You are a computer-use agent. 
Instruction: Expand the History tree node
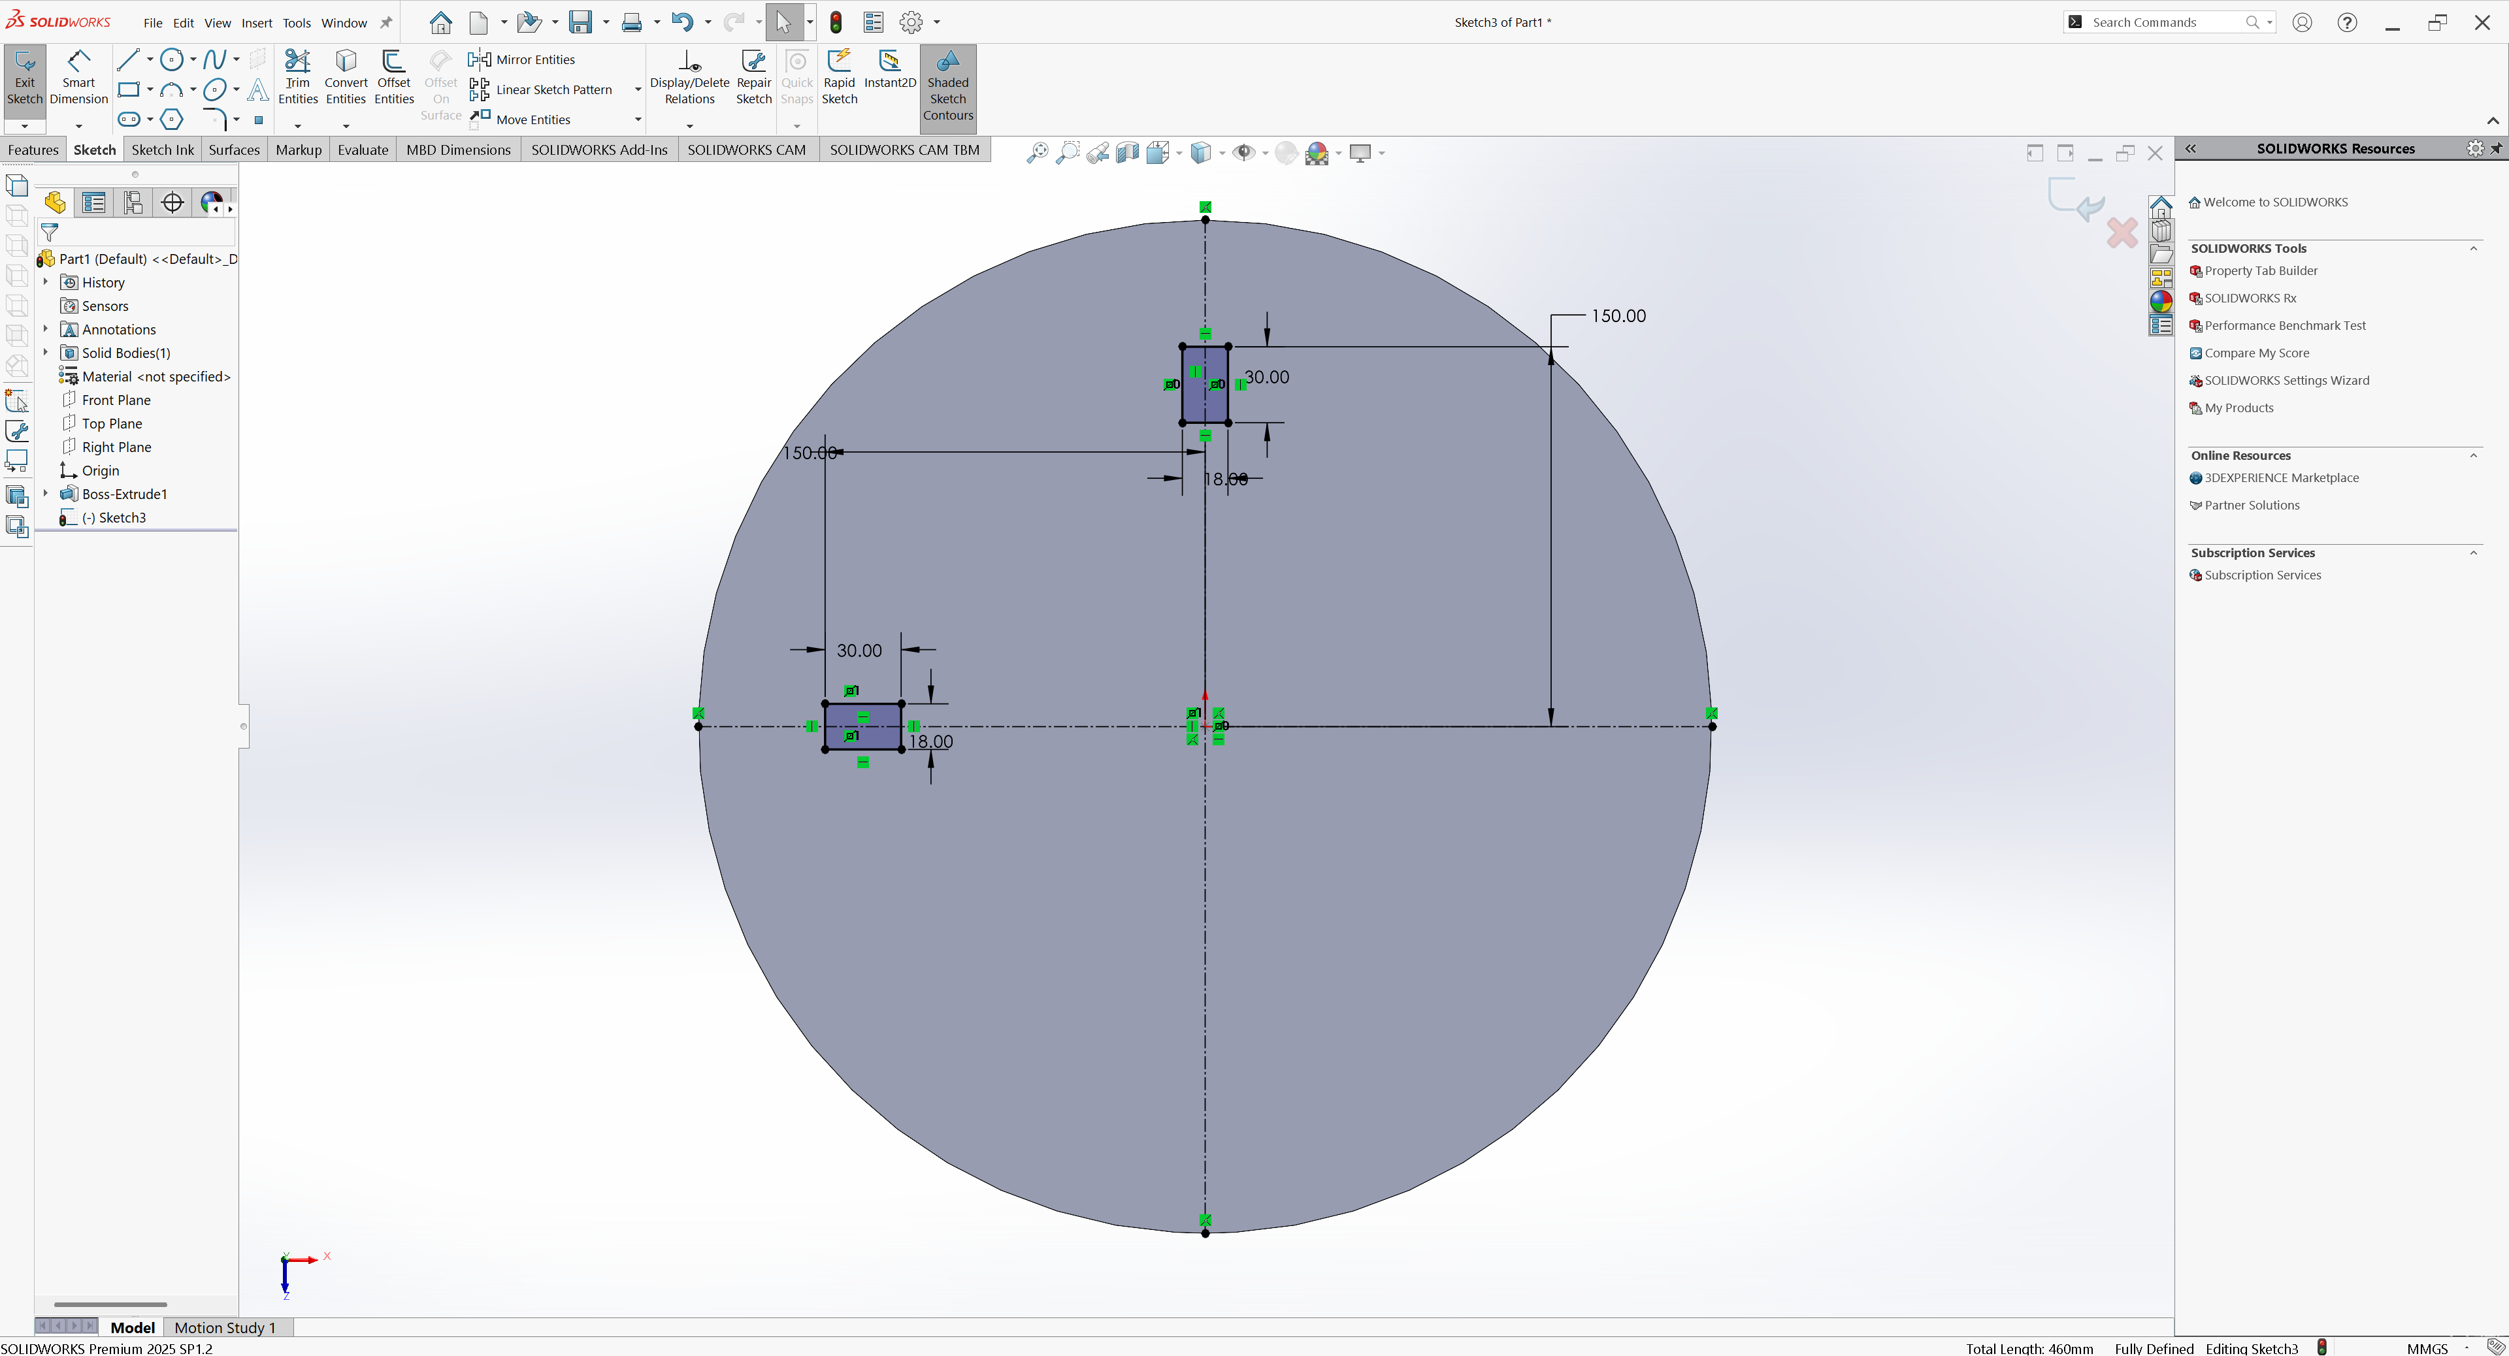pos(45,282)
